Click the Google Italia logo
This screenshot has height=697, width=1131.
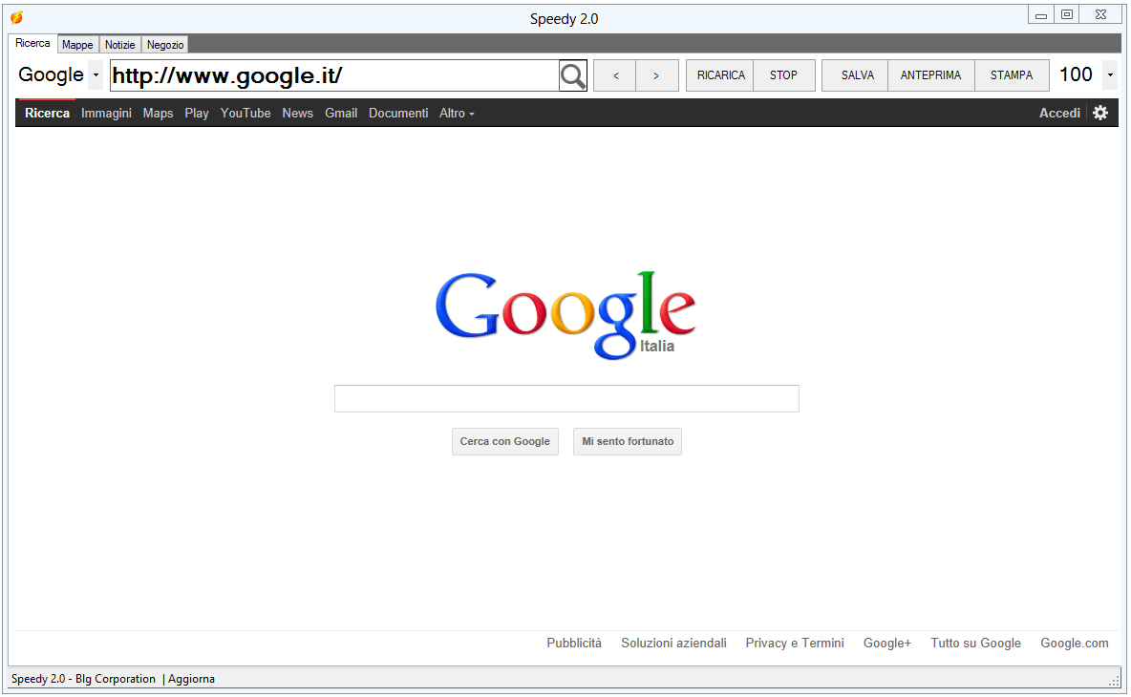click(565, 315)
